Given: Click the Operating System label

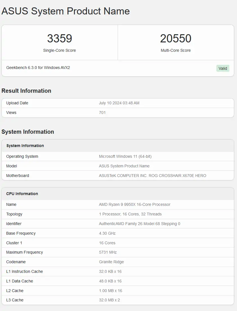Looking at the screenshot, I should pyautogui.click(x=22, y=157).
